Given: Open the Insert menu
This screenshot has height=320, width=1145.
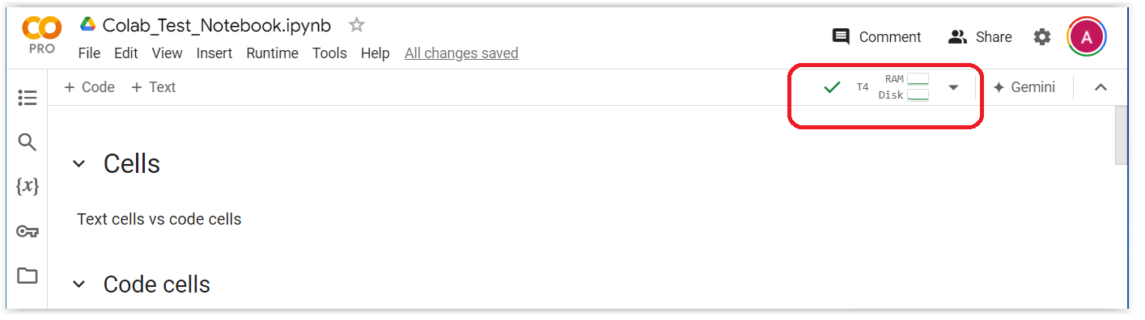Looking at the screenshot, I should (214, 53).
